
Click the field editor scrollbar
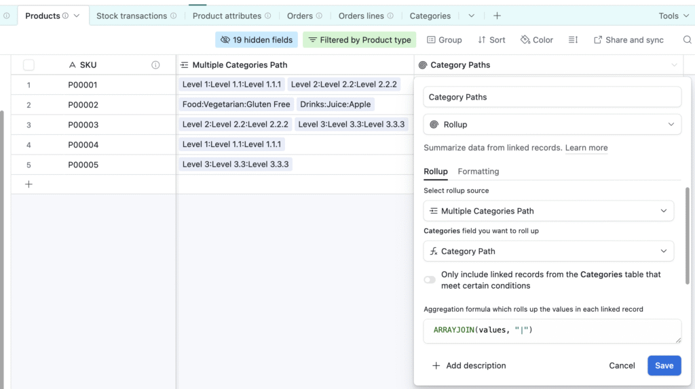(688, 235)
